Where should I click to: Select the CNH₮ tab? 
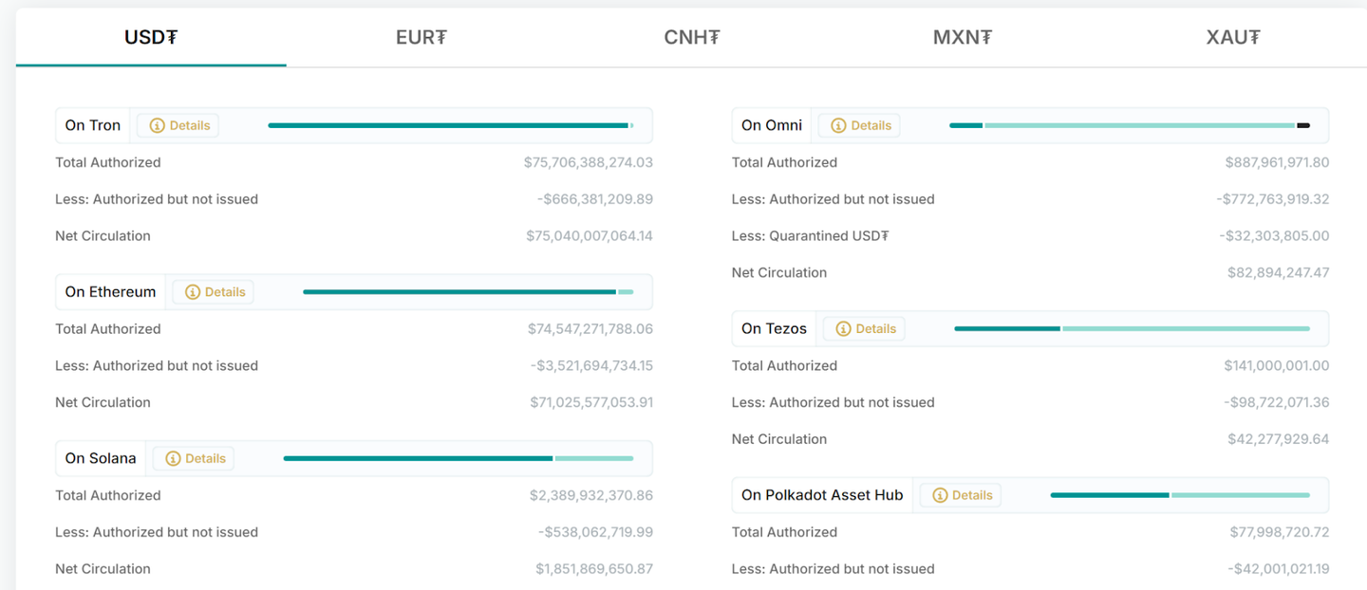pyautogui.click(x=692, y=38)
